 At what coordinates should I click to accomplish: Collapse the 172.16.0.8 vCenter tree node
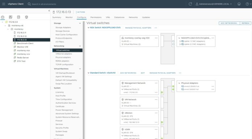[x=3, y=22]
